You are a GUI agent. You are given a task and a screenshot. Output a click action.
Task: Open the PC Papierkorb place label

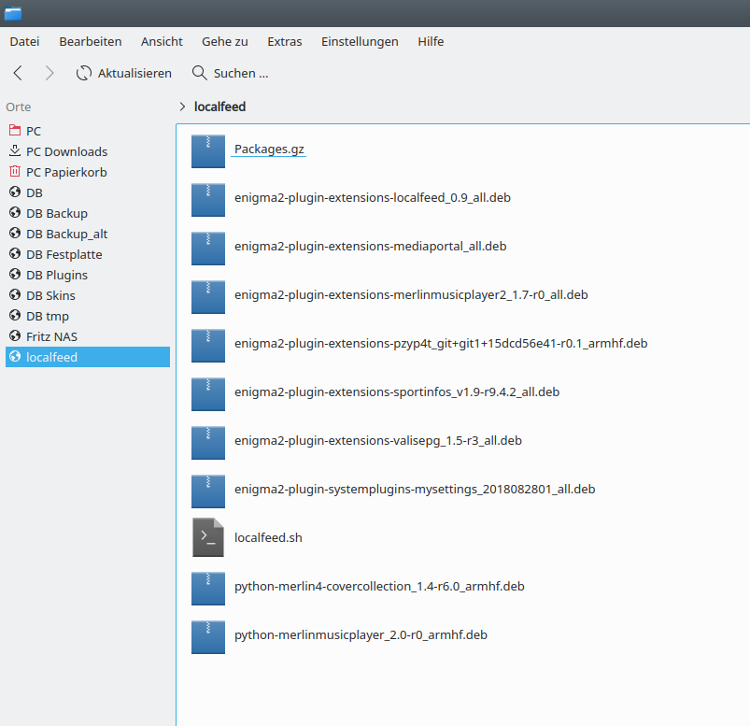(x=66, y=172)
